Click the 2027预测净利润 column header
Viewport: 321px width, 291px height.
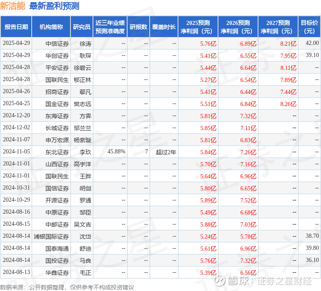(278, 27)
